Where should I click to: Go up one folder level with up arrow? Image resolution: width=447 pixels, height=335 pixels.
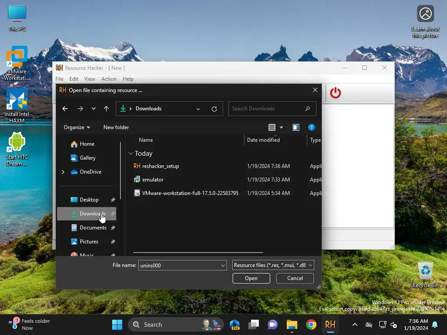107,109
